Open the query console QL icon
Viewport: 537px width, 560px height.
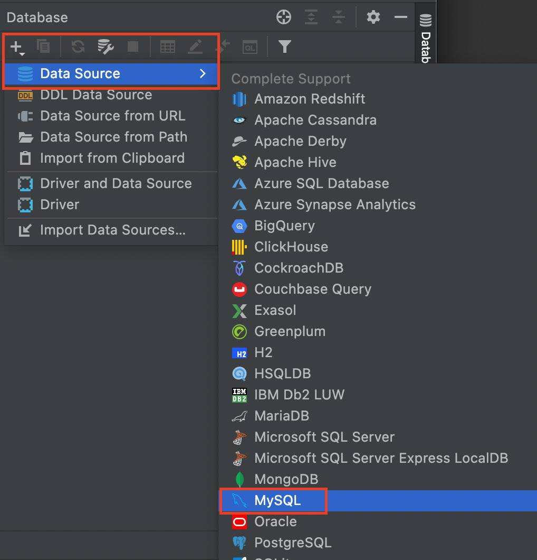point(250,47)
